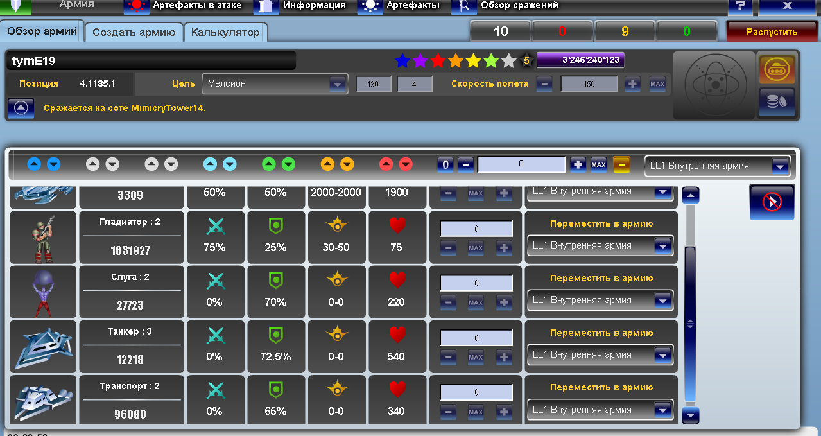Open the LL1 army dropdown in the sort bar
This screenshot has width=821, height=436.
pos(780,166)
